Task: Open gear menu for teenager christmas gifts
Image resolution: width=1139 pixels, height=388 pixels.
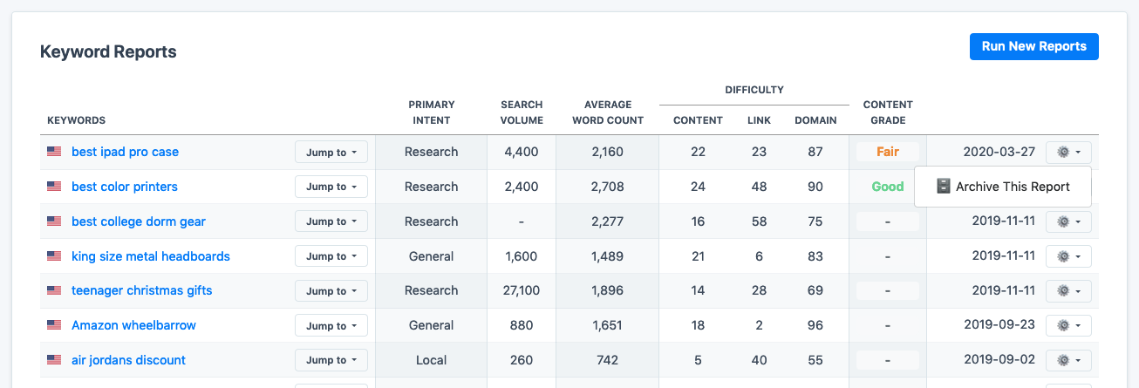Action: (x=1068, y=291)
